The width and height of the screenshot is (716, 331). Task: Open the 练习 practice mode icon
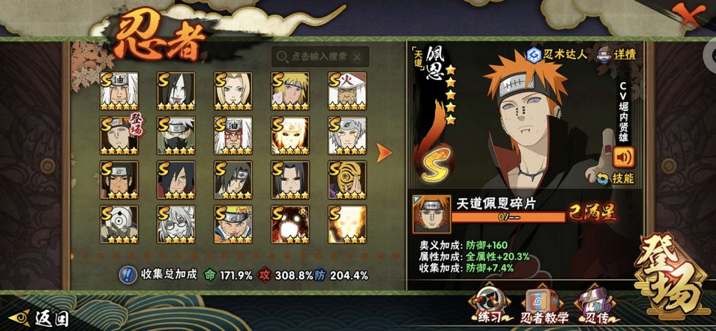(x=489, y=305)
